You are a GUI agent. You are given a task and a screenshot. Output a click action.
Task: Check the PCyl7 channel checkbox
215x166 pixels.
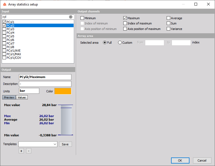pos(4,43)
